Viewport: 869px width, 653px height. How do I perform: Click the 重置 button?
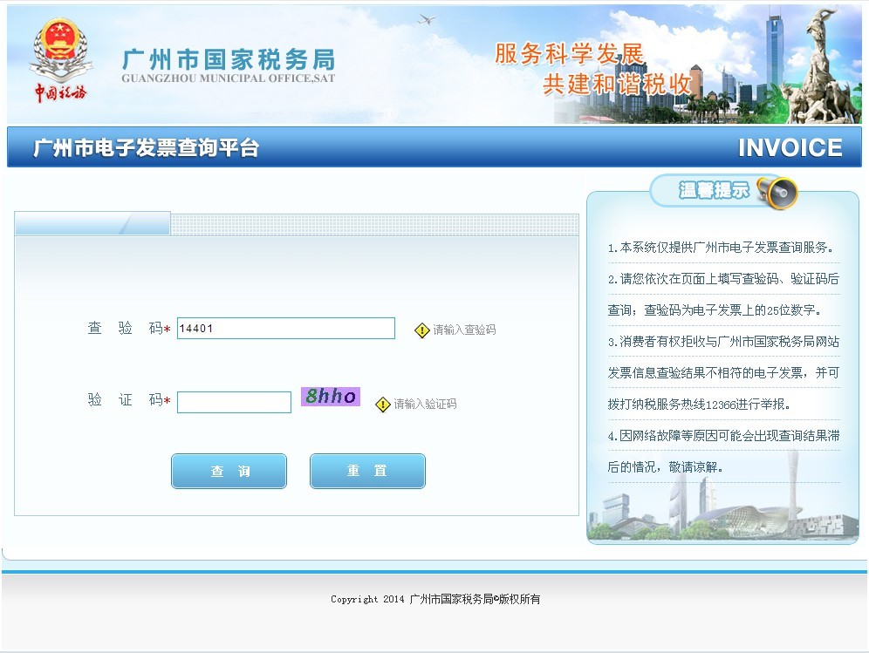pyautogui.click(x=367, y=471)
